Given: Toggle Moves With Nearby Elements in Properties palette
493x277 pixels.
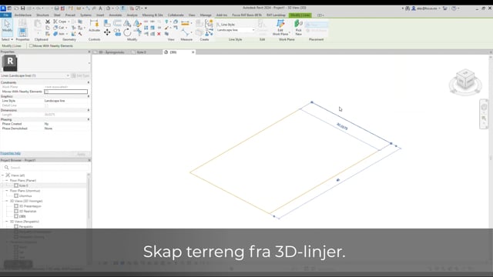Looking at the screenshot, I should coord(46,92).
